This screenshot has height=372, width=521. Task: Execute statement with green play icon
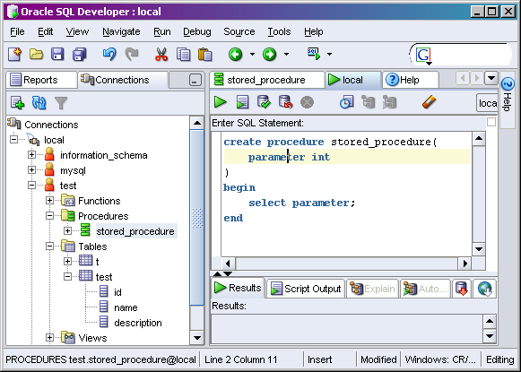pos(220,102)
